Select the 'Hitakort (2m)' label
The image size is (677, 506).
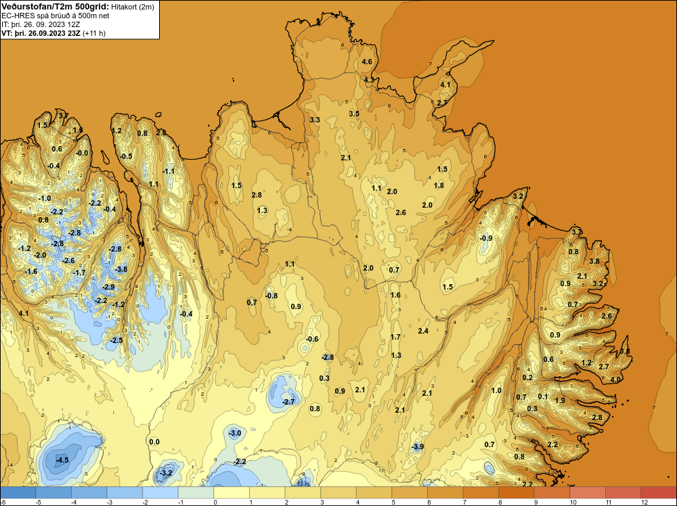coord(133,7)
